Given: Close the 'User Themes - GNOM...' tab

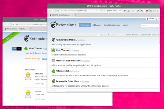Looking at the screenshot, I should (27, 29).
